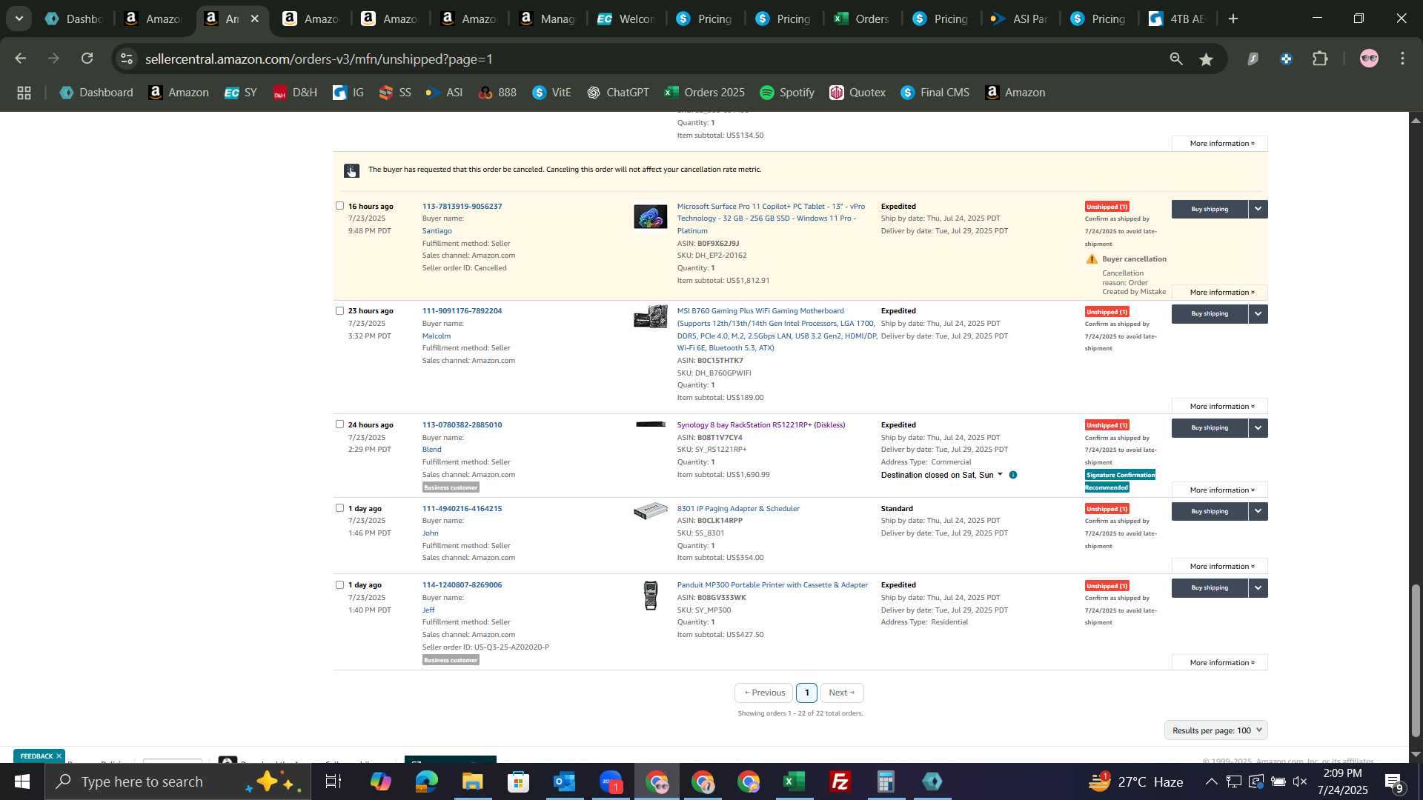Click the MSI B760 motherboard thumbnail

[650, 317]
